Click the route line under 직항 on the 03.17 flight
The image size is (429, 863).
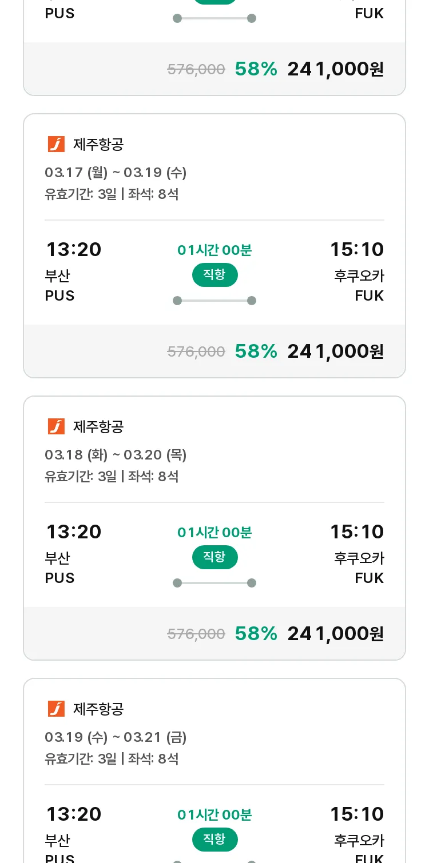pos(214,301)
